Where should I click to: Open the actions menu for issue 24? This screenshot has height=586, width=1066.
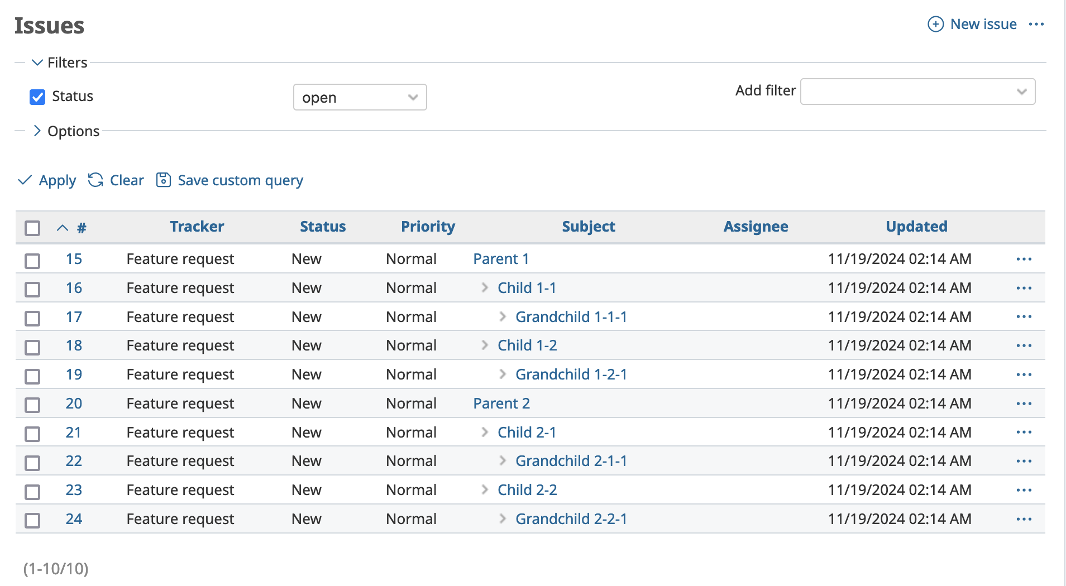[x=1024, y=518]
